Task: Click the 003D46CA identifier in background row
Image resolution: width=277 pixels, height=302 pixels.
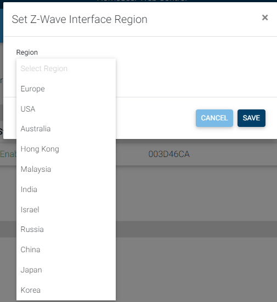Action: point(169,154)
